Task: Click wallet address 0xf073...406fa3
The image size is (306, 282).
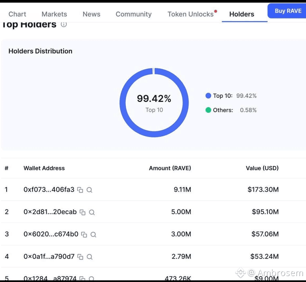Action: (49, 189)
